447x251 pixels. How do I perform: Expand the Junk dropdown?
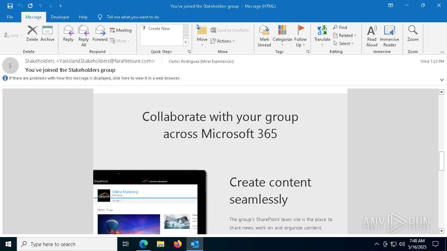[x=13, y=36]
